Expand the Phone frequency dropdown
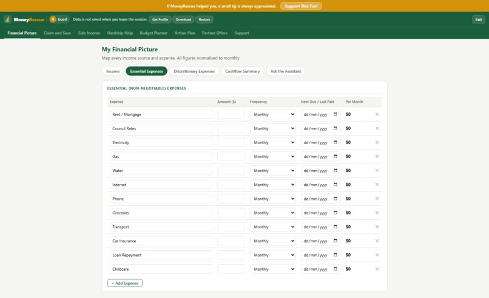Image resolution: width=489 pixels, height=298 pixels. (273, 199)
